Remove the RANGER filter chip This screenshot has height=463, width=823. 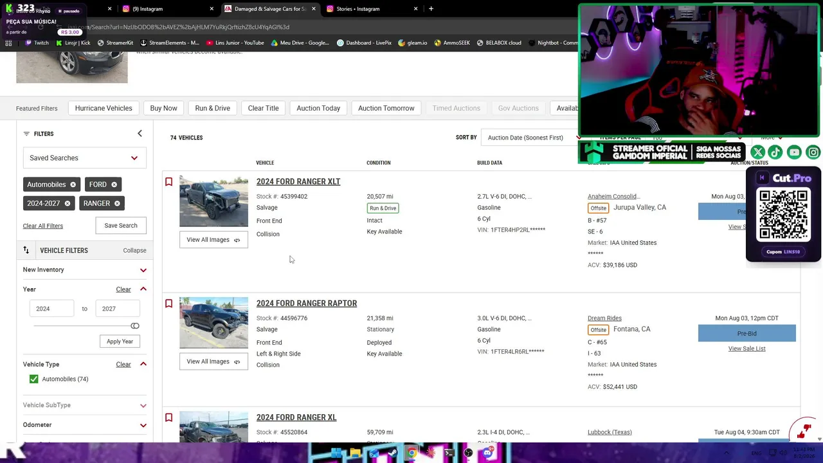coord(117,203)
